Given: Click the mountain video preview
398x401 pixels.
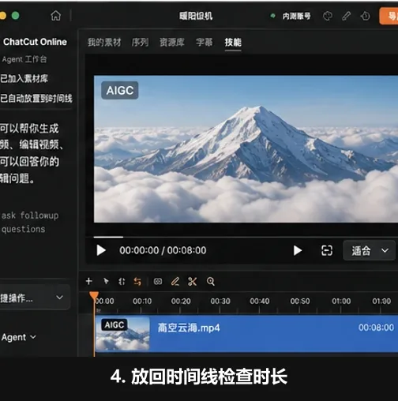Looking at the screenshot, I should [246, 149].
